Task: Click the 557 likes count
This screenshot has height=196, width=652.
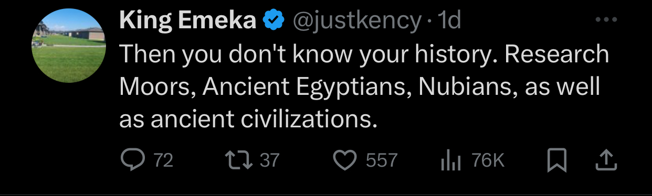Action: 381,160
